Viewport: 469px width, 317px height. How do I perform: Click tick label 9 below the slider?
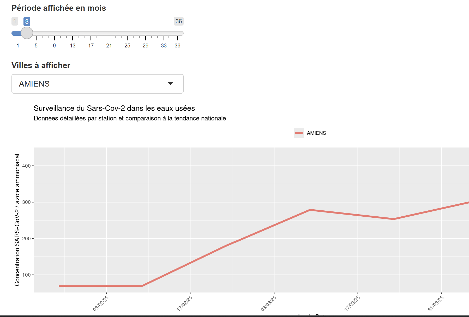pos(54,46)
